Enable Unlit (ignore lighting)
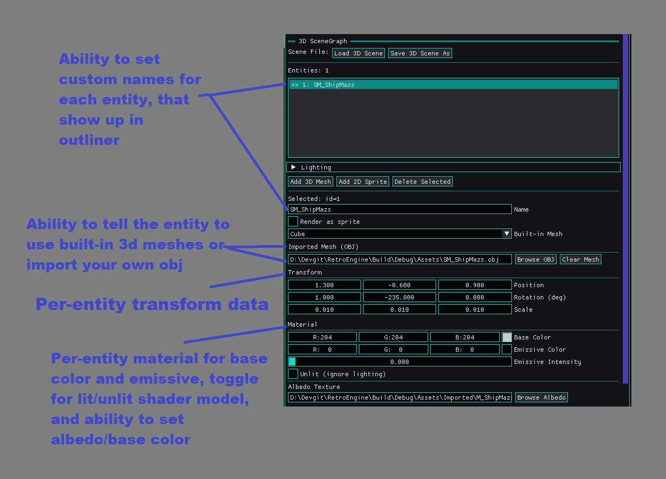This screenshot has width=666, height=479. tap(292, 374)
